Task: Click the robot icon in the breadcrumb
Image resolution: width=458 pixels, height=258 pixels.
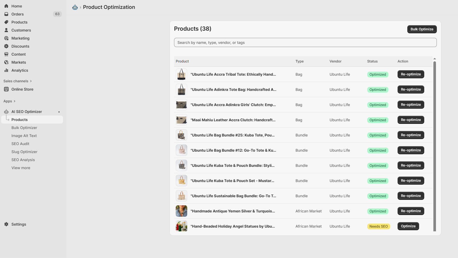Action: click(75, 7)
